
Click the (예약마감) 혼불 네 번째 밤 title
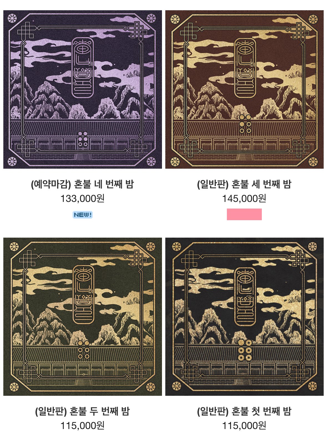tap(82, 184)
